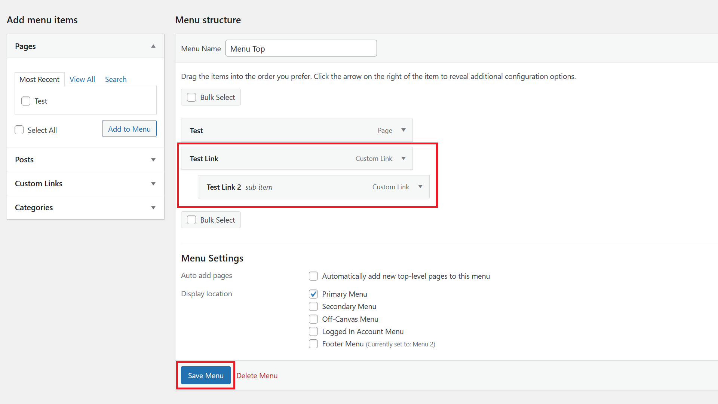Click the Pages section heading
Screen dimensions: 718x404
click(25, 46)
